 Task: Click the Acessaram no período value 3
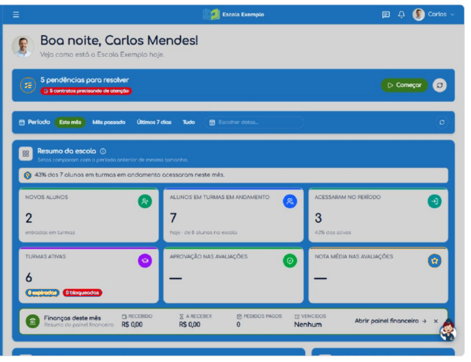tap(318, 218)
